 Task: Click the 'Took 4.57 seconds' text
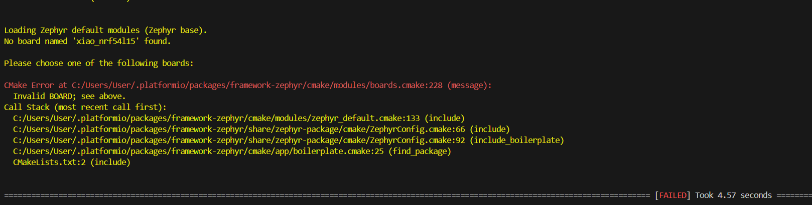point(733,195)
